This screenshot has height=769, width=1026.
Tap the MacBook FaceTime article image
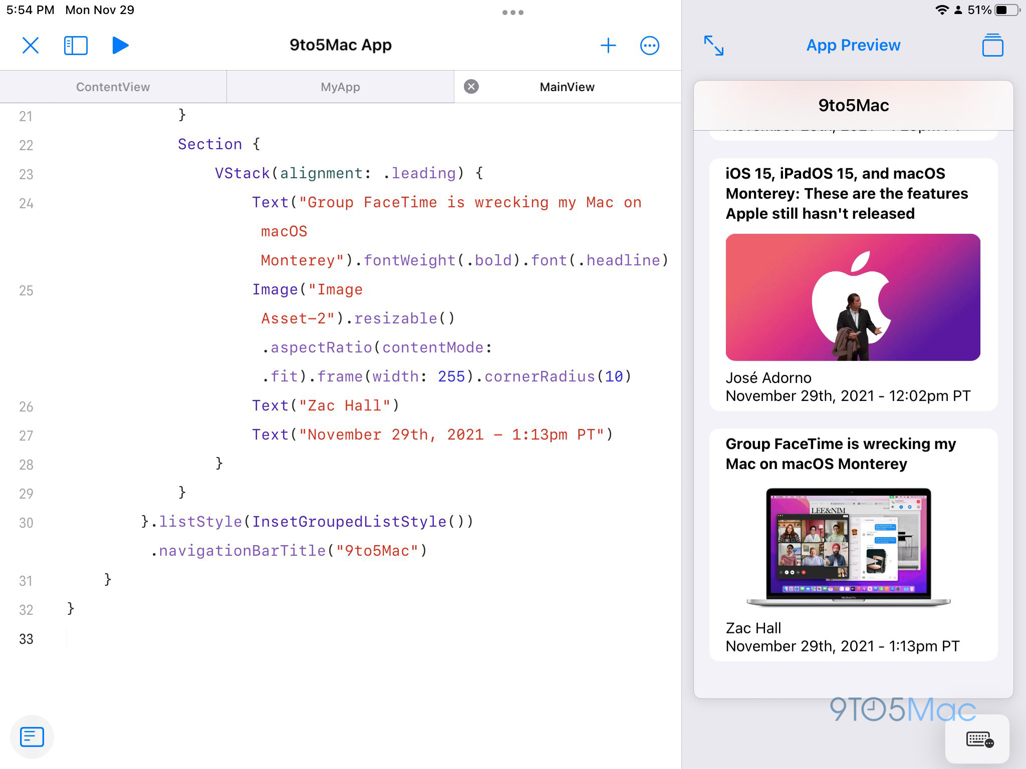pos(848,547)
